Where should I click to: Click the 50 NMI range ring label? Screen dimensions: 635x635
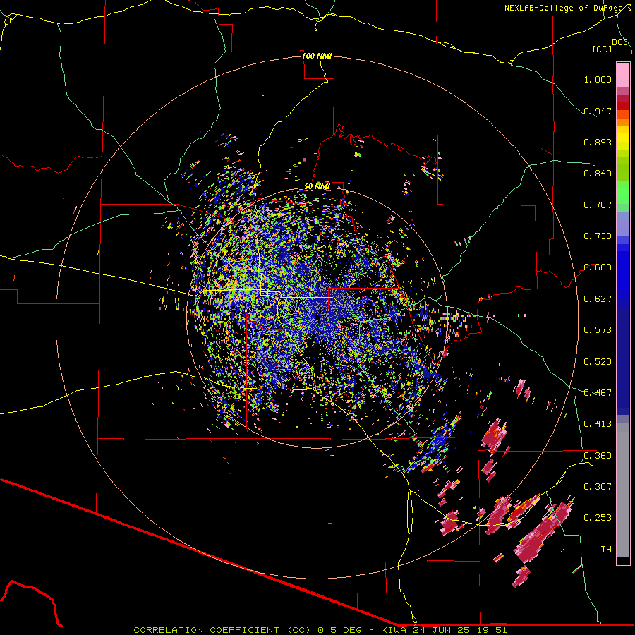tap(317, 186)
